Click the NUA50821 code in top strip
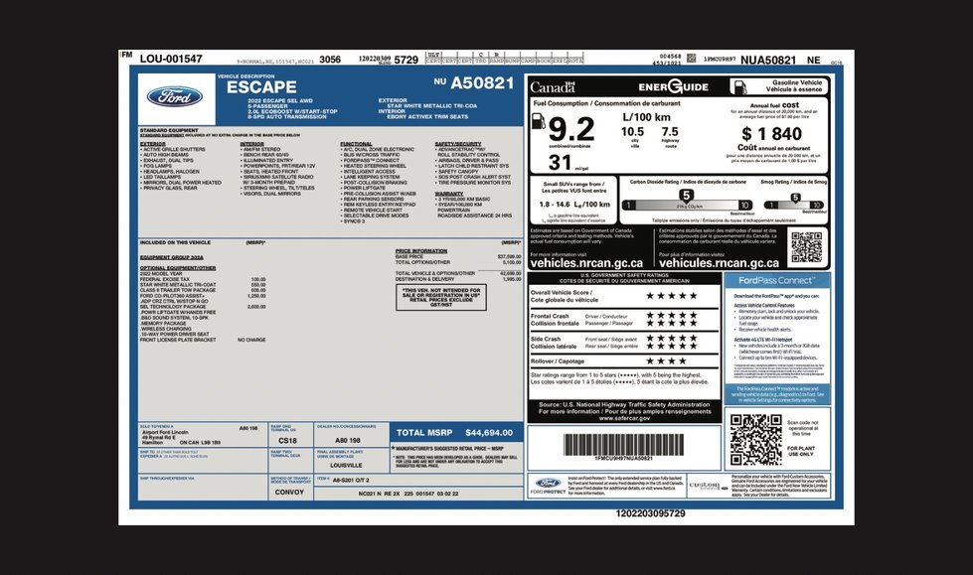 pos(768,60)
